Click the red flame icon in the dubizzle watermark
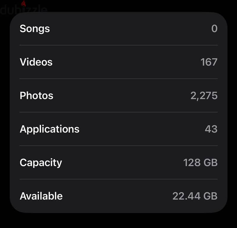 point(23,3)
